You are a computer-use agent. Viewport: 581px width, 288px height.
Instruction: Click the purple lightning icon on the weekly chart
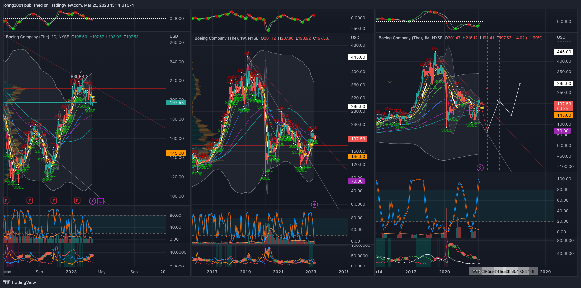[x=314, y=204]
